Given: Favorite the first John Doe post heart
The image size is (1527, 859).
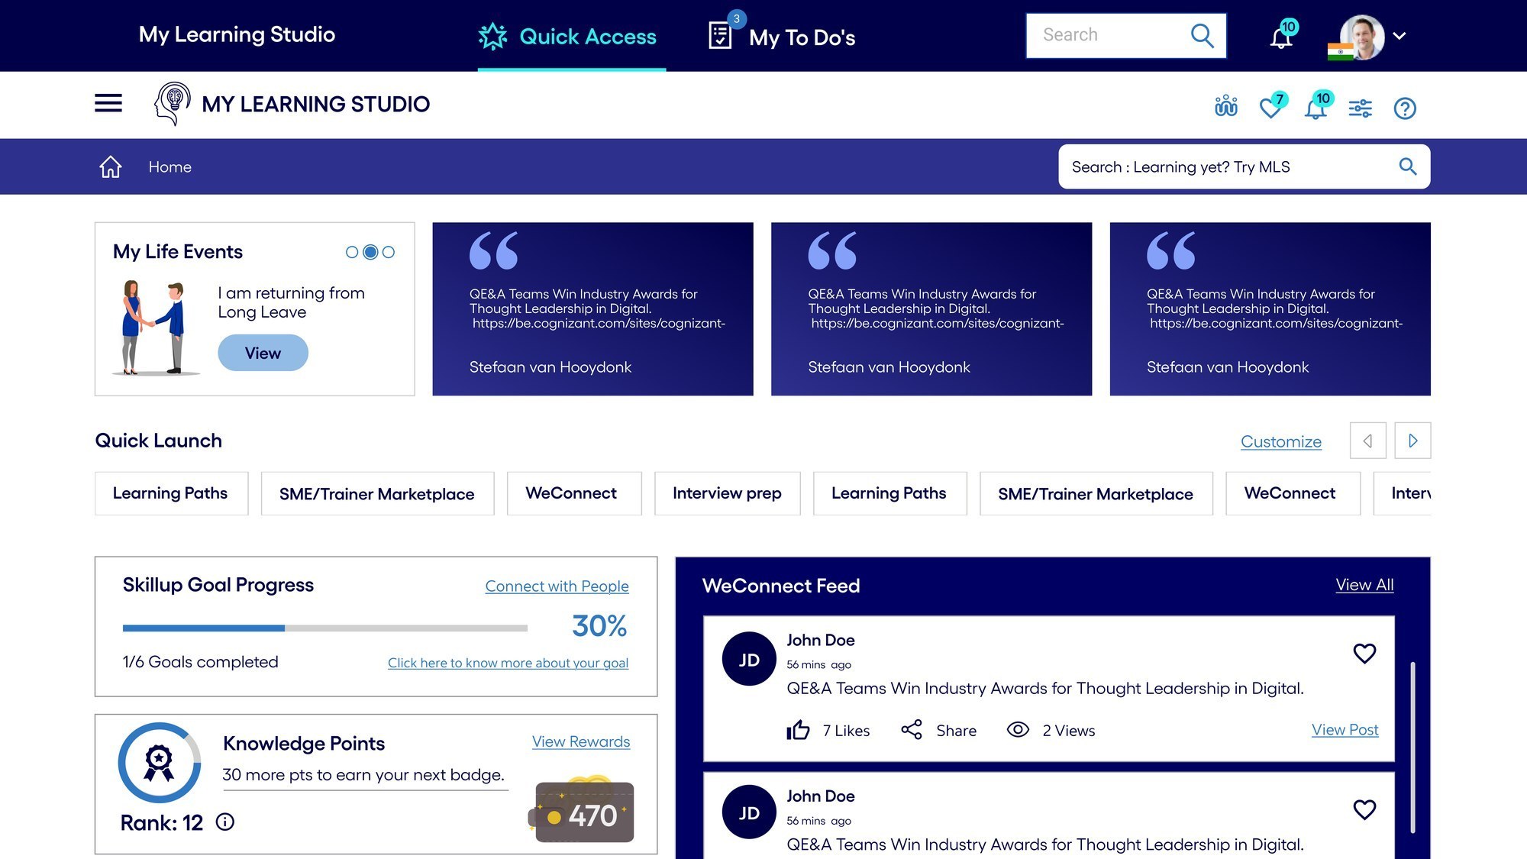Looking at the screenshot, I should tap(1364, 654).
